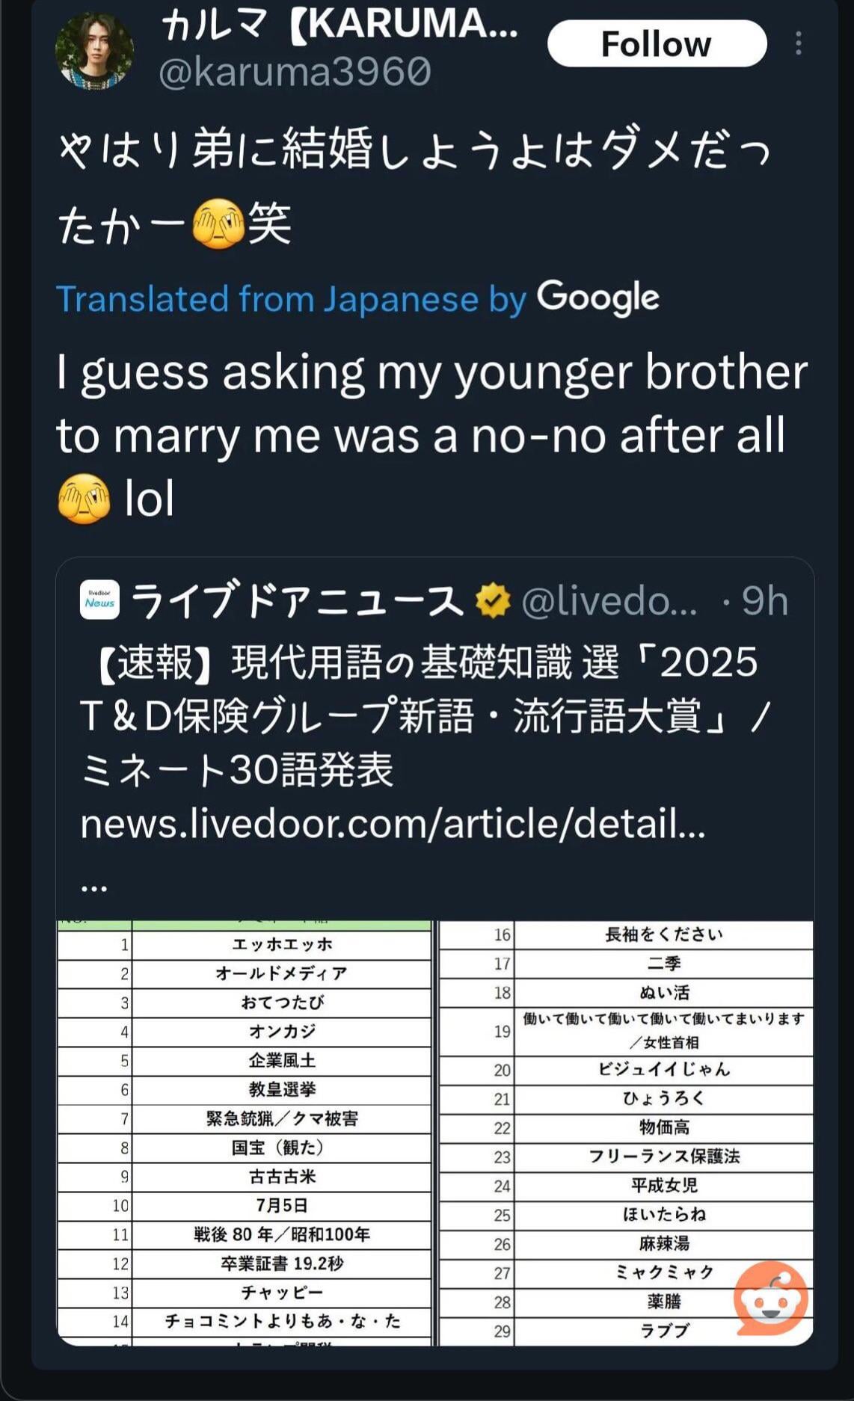Click the Livedoor News avatar icon
The height and width of the screenshot is (1401, 854).
coord(99,600)
